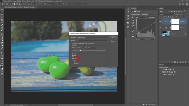Open the Fichier menu
This screenshot has width=189, height=106.
[5, 1]
